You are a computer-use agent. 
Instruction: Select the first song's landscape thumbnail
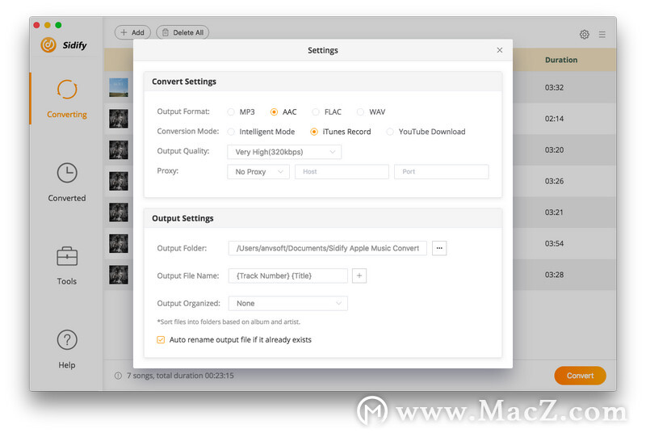(119, 87)
